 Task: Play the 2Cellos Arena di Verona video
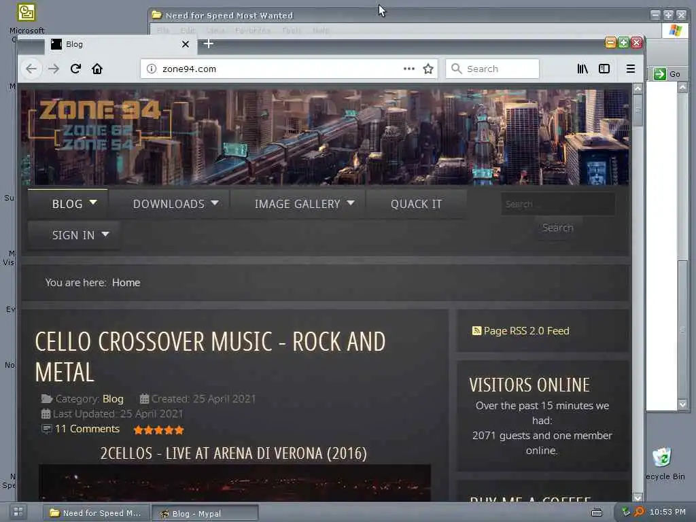point(234,483)
